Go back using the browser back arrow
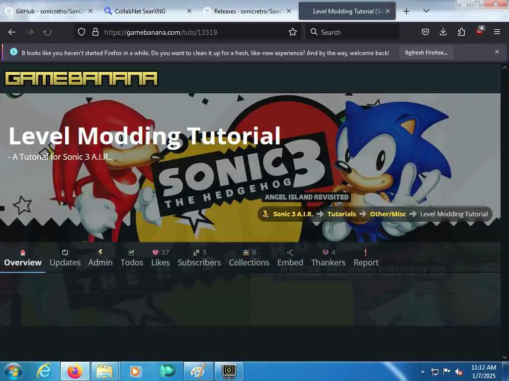Image resolution: width=509 pixels, height=381 pixels. pyautogui.click(x=12, y=32)
